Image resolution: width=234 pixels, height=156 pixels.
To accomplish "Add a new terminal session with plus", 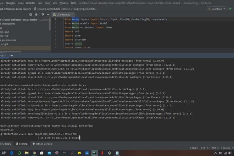I will [12, 55].
